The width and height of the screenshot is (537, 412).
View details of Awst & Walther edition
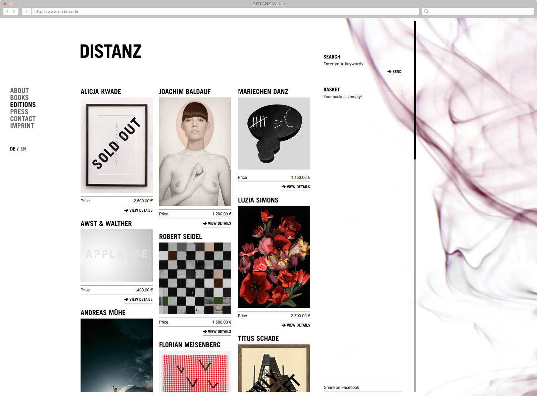(x=138, y=299)
